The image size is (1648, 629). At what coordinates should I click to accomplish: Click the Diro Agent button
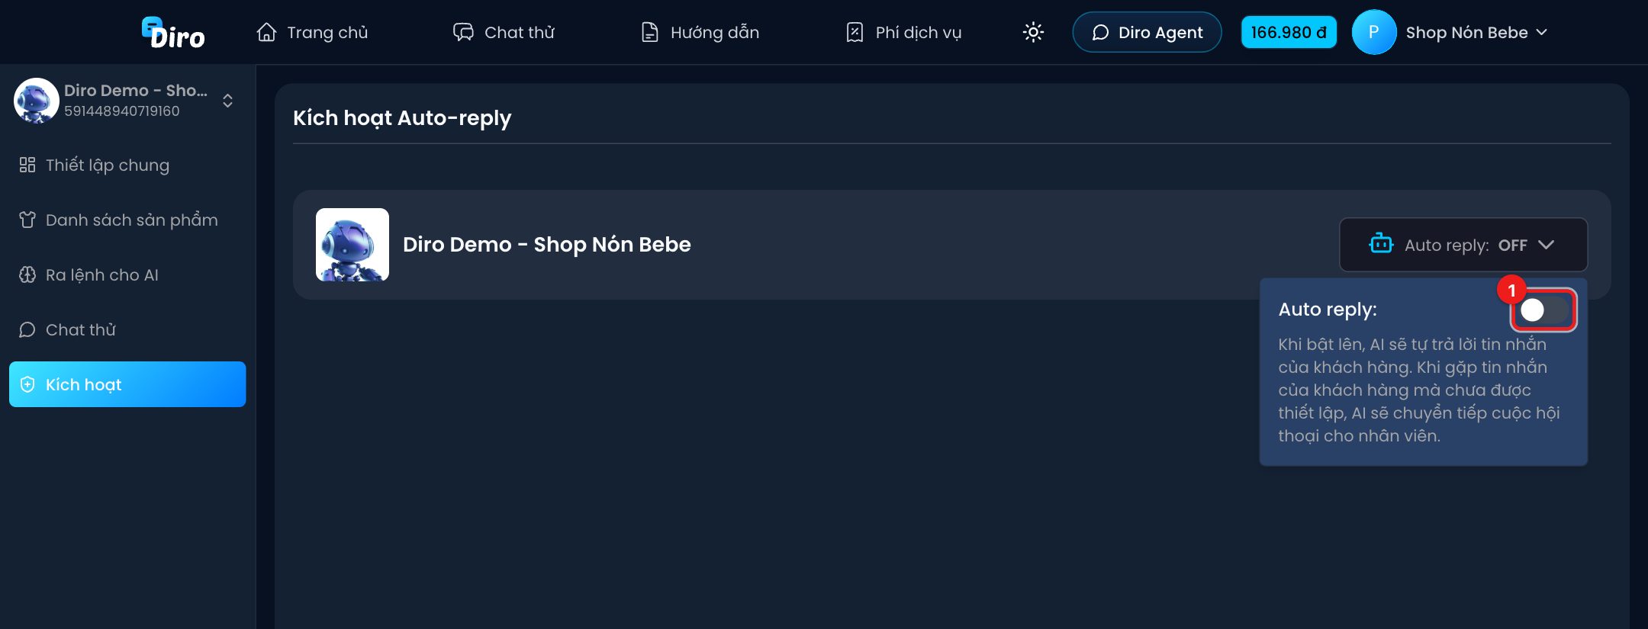(x=1147, y=32)
